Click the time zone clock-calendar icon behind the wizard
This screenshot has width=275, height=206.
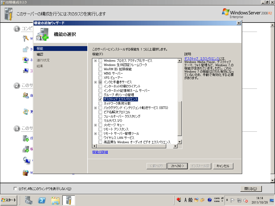(26, 49)
